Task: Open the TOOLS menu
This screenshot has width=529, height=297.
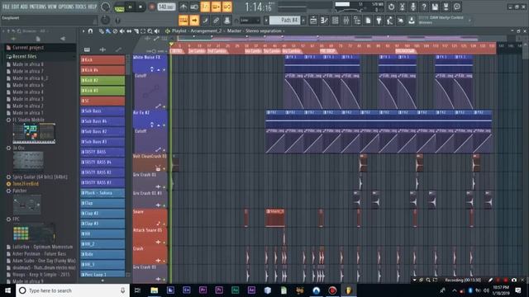Action: [x=81, y=7]
